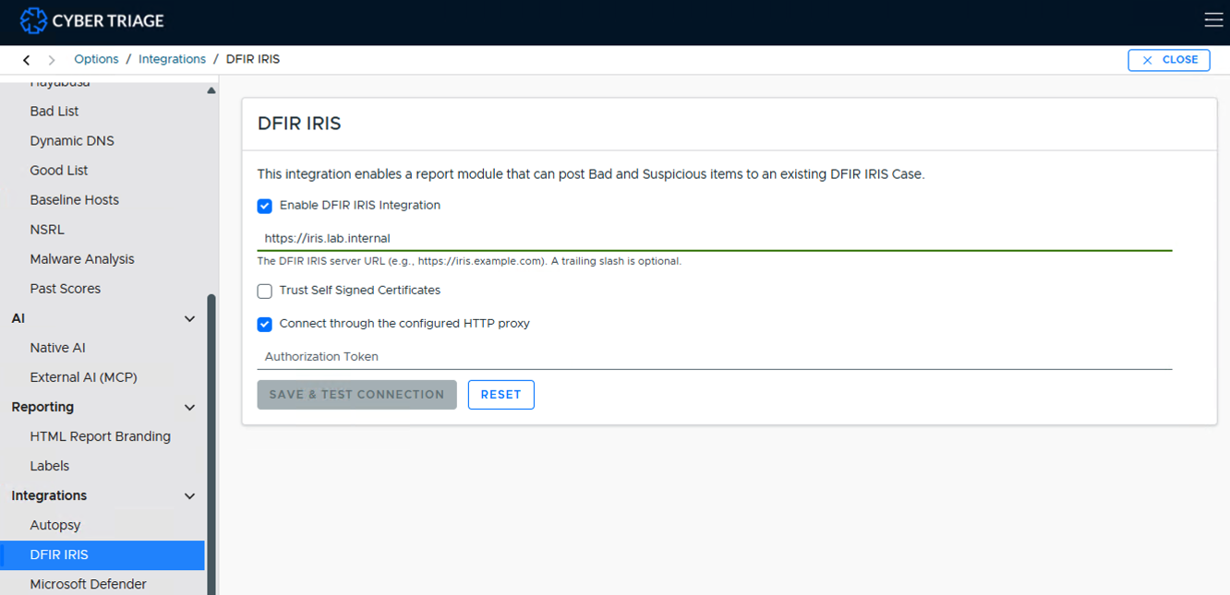The image size is (1230, 595).
Task: Check Trust Self Signed Certificates
Action: (x=265, y=291)
